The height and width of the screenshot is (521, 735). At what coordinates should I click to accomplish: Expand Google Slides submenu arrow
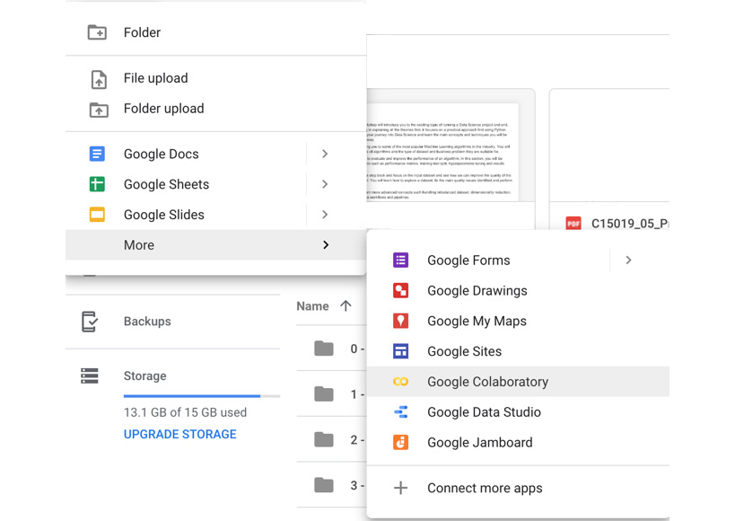[x=325, y=215]
